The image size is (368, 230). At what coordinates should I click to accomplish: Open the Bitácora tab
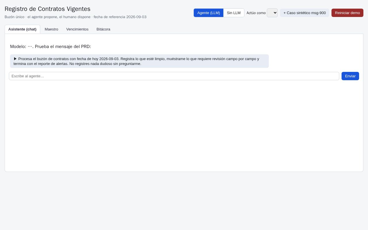point(103,29)
